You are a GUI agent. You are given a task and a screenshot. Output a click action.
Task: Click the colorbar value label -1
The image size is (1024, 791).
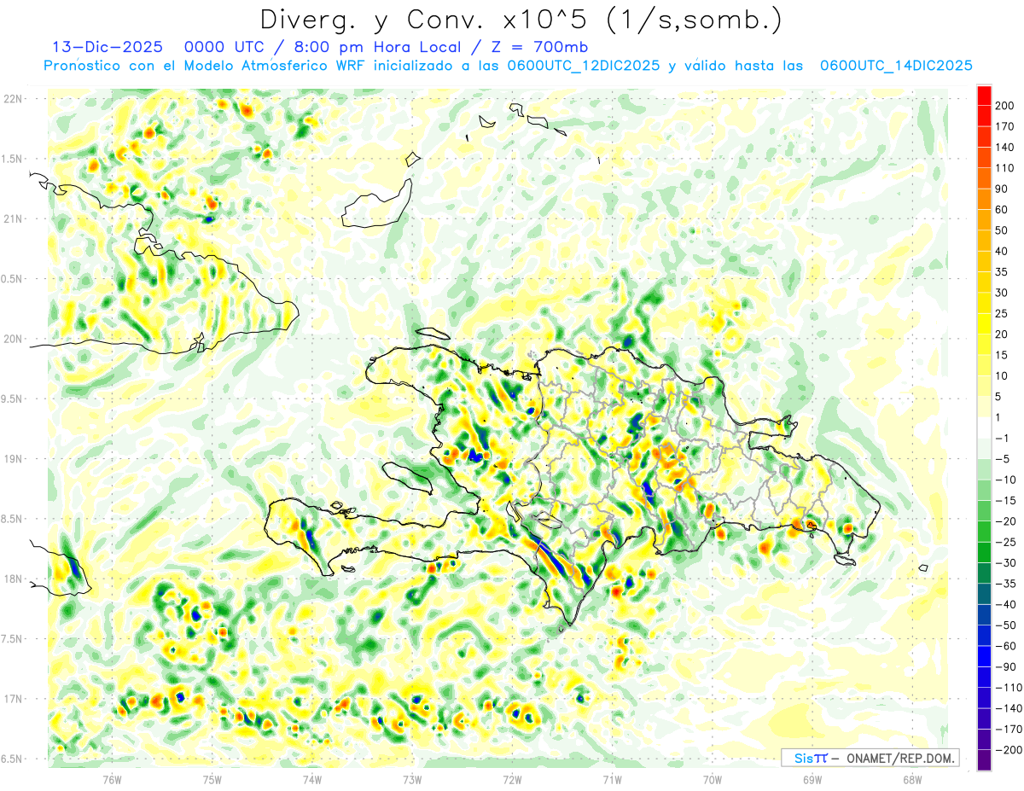[1000, 439]
